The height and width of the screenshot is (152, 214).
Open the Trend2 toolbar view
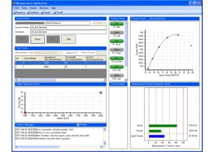point(58,12)
